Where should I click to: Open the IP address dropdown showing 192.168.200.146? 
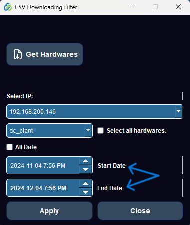[x=95, y=111]
